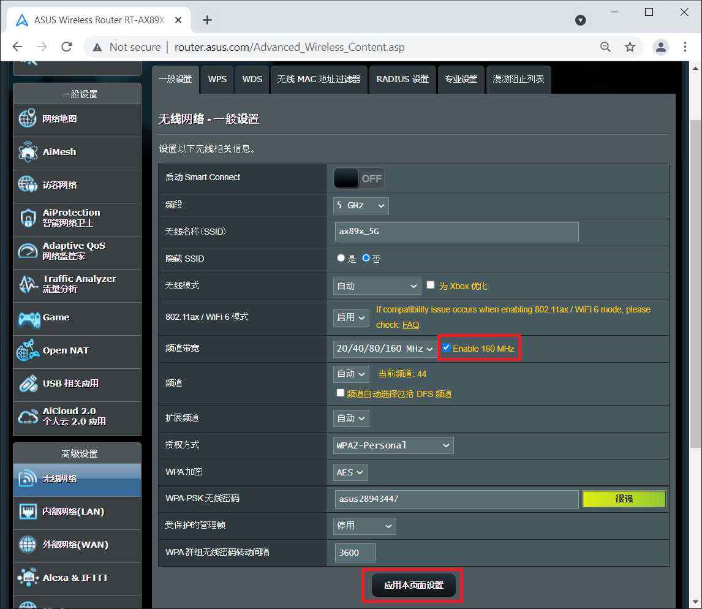Open the wireless mode (无线模式) dropdown

[x=377, y=286]
